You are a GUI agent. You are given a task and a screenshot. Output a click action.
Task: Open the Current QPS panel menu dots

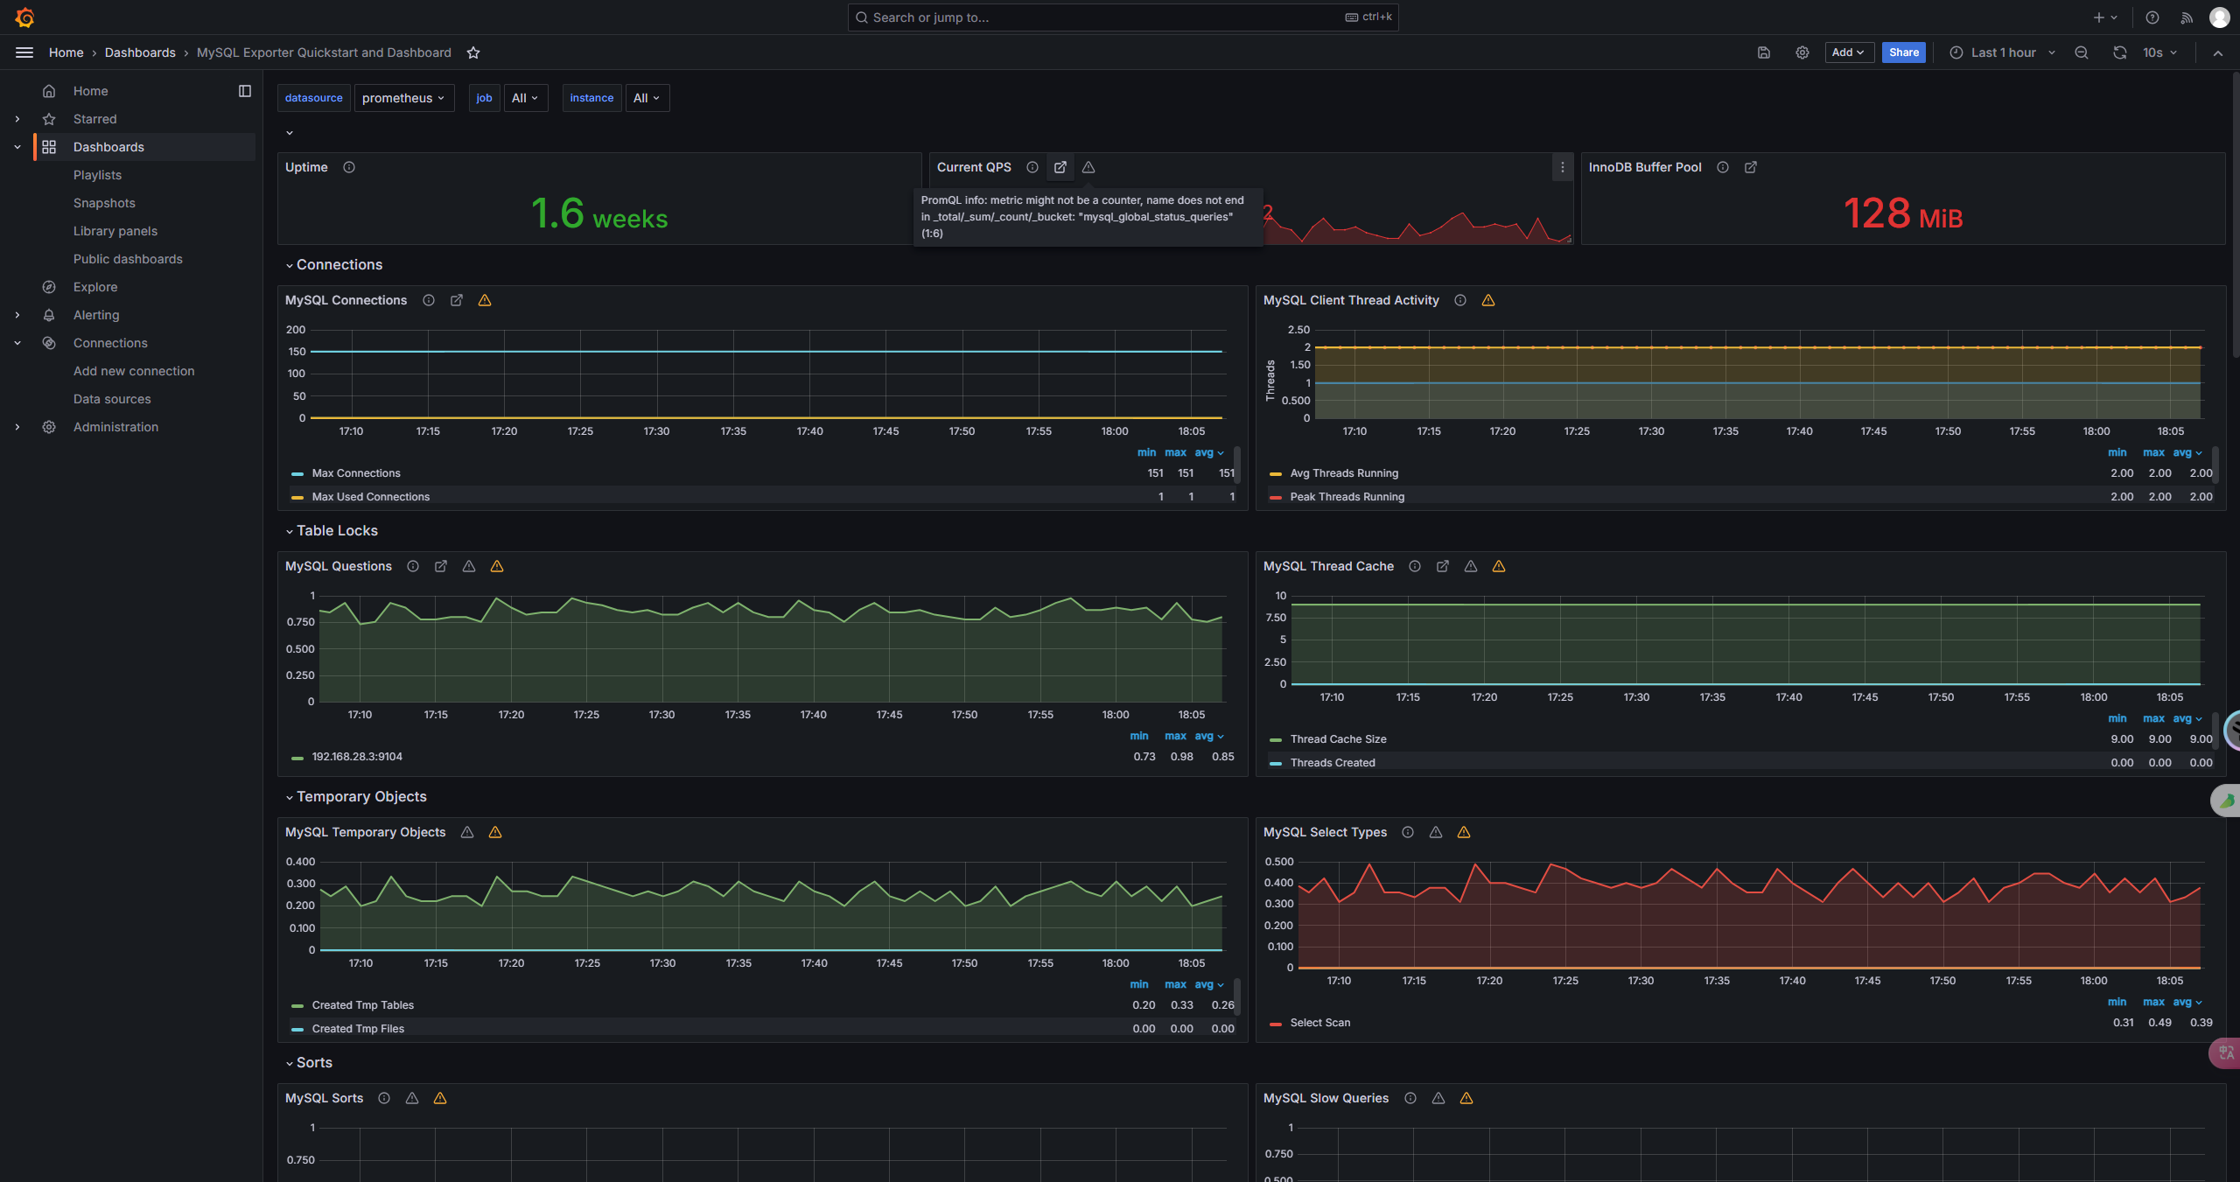(1562, 167)
